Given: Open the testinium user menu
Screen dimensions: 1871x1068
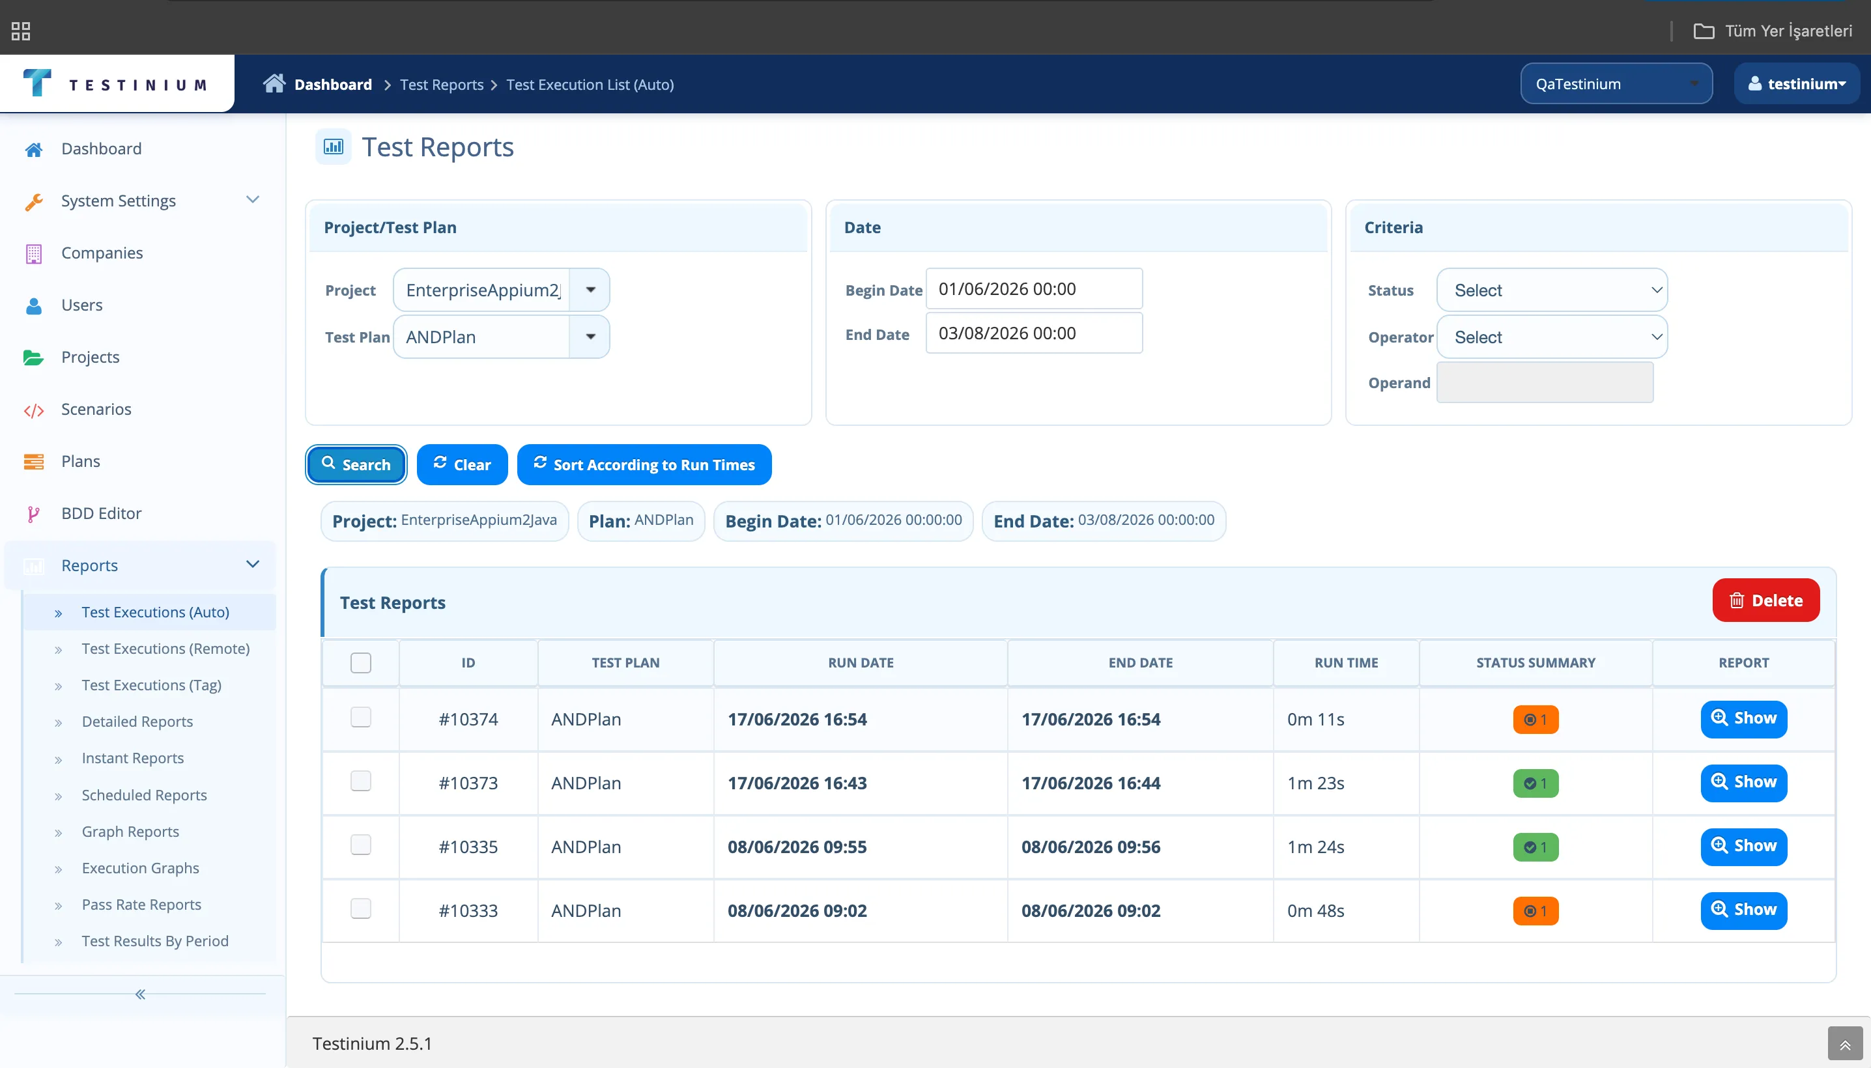Looking at the screenshot, I should tap(1796, 83).
